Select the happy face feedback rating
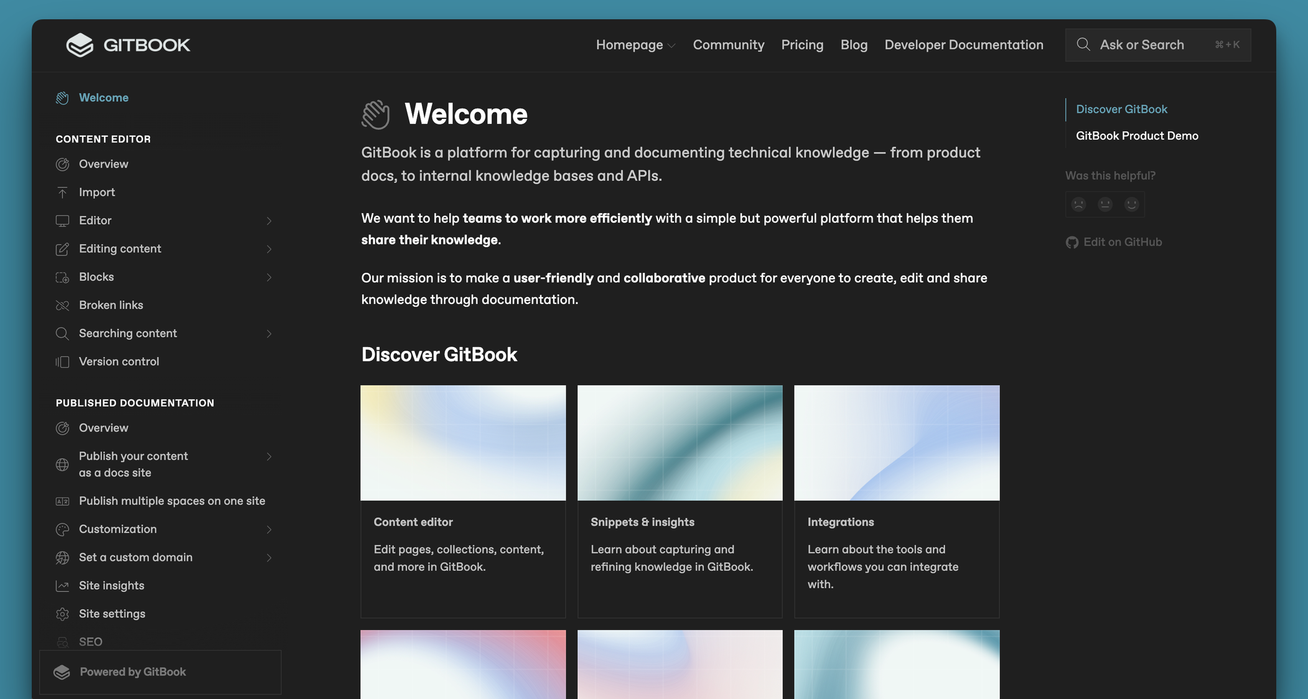This screenshot has width=1308, height=699. pos(1131,204)
